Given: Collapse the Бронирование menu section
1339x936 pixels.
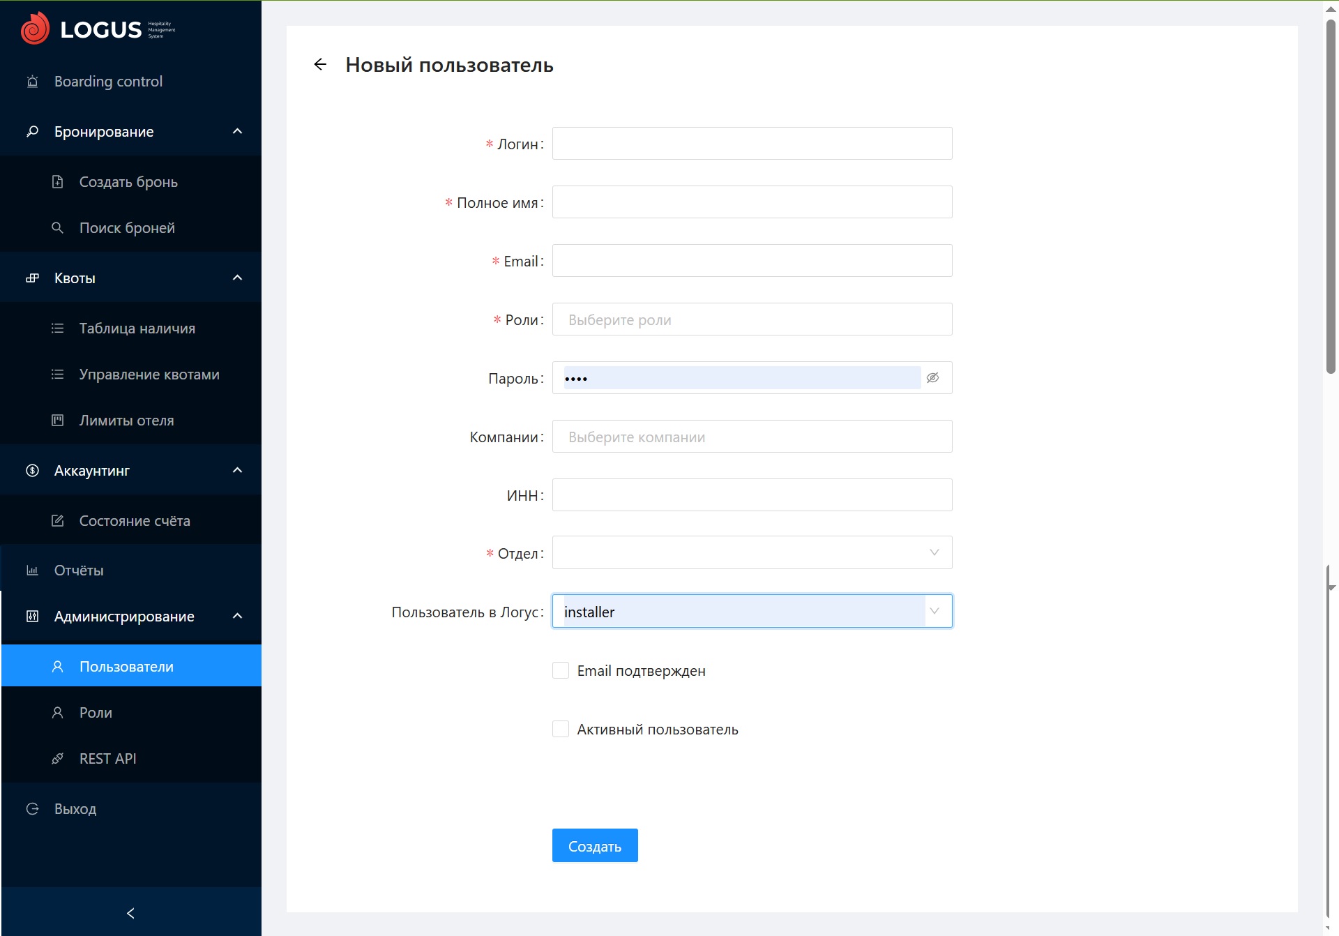Looking at the screenshot, I should [x=237, y=132].
